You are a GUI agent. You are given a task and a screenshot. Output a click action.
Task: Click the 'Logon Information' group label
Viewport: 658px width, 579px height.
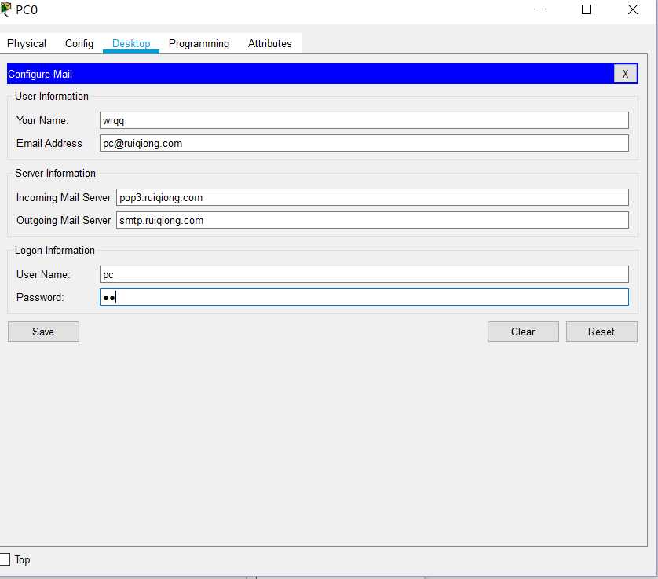(x=54, y=251)
